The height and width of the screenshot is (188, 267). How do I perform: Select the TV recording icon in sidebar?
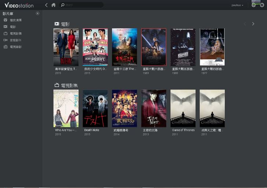tap(6, 47)
